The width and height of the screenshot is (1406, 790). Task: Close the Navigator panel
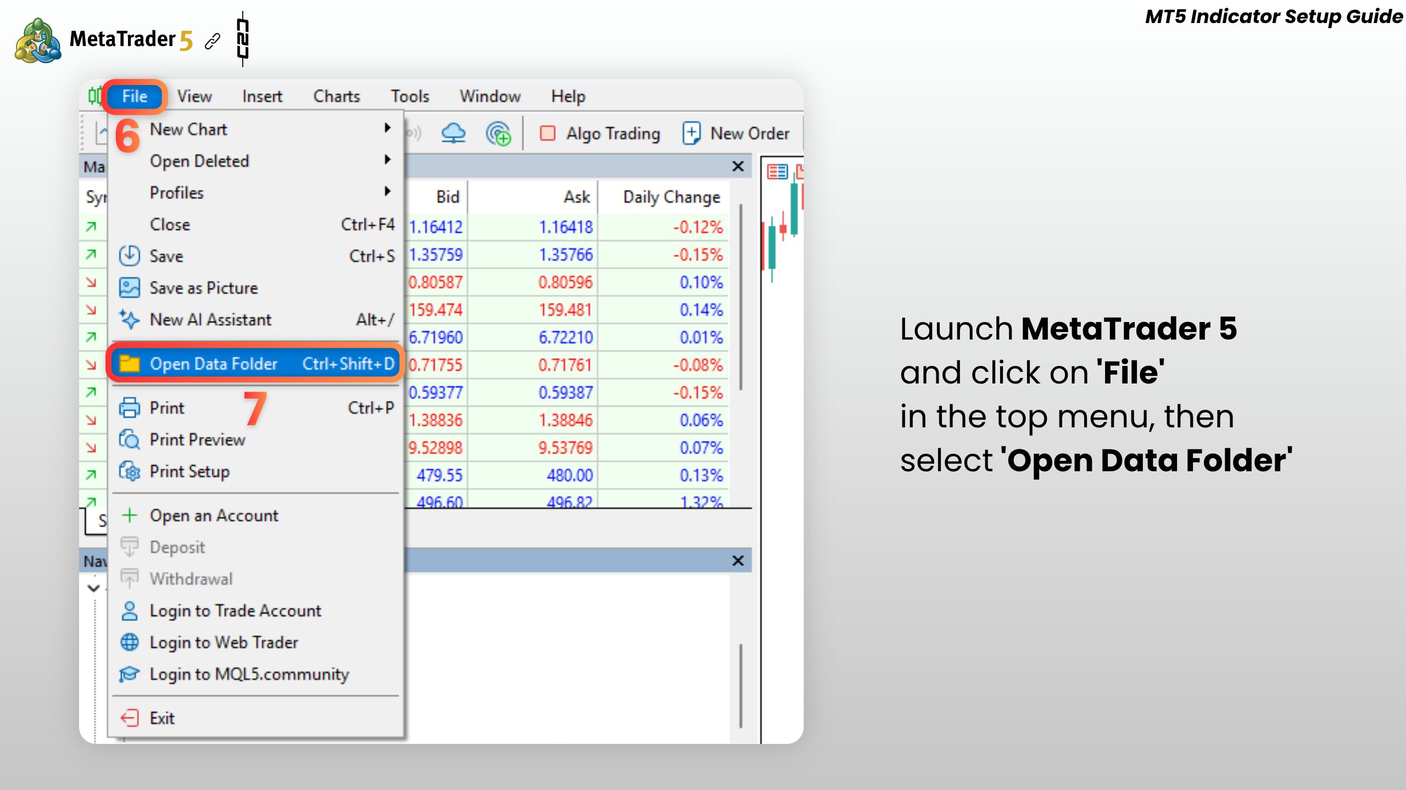point(738,561)
